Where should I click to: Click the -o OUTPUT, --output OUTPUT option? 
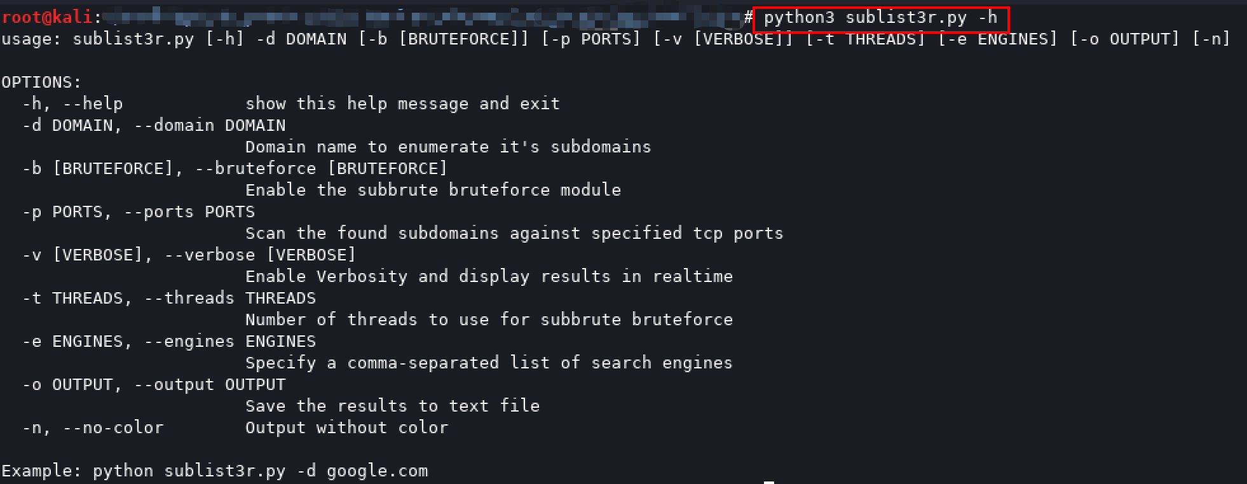coord(154,384)
